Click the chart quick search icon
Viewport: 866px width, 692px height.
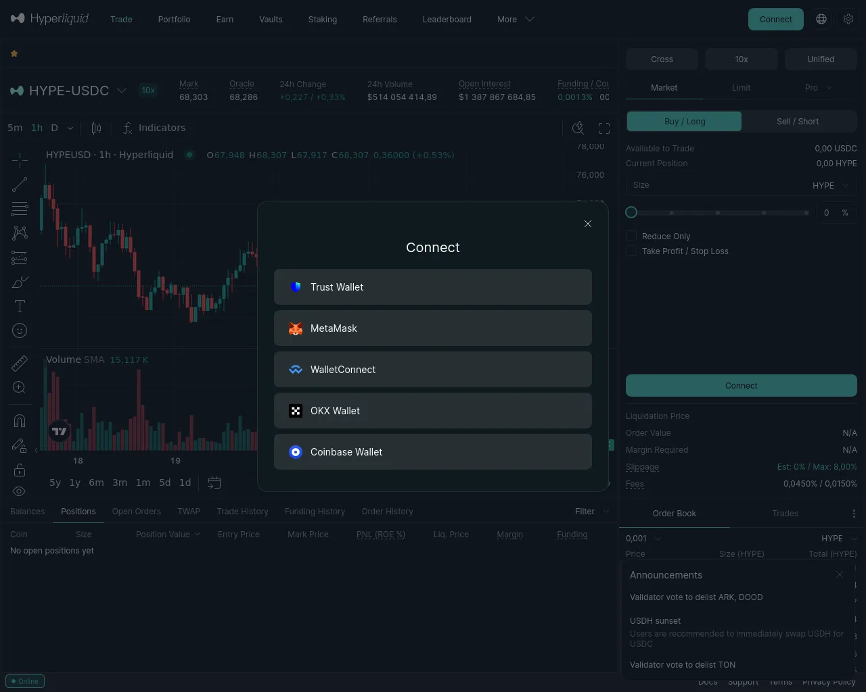[578, 128]
